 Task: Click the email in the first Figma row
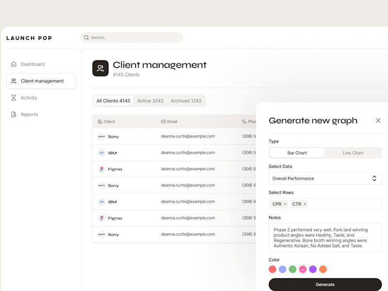pos(188,169)
